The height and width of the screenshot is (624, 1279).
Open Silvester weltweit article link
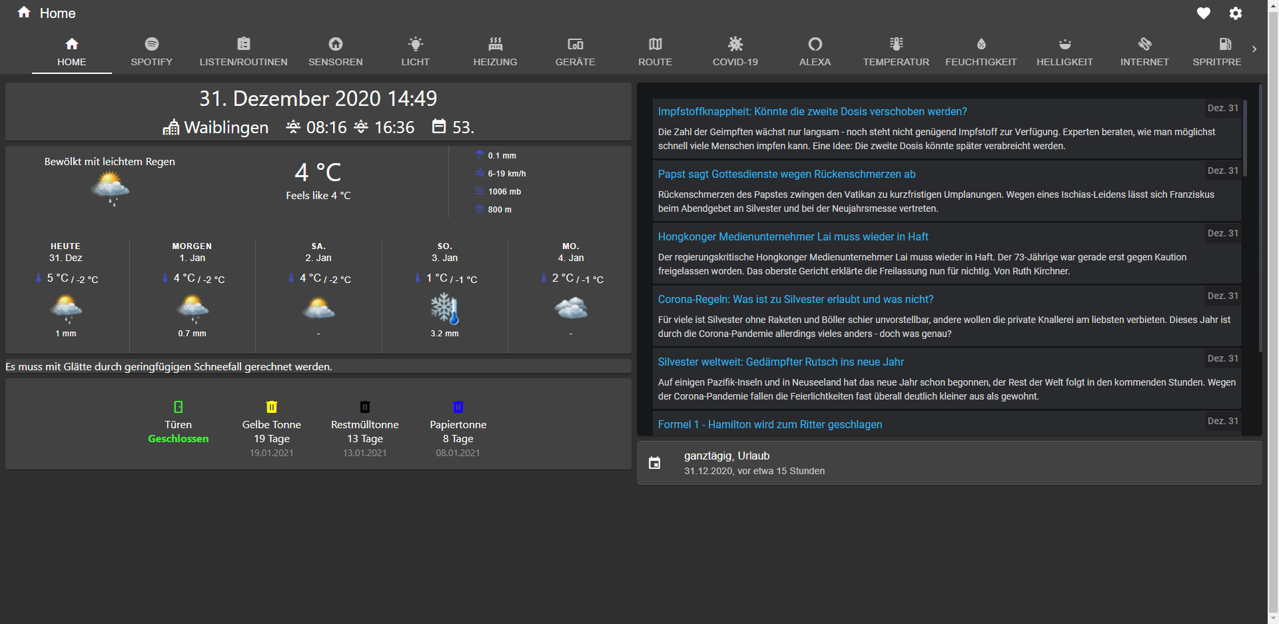pos(781,362)
